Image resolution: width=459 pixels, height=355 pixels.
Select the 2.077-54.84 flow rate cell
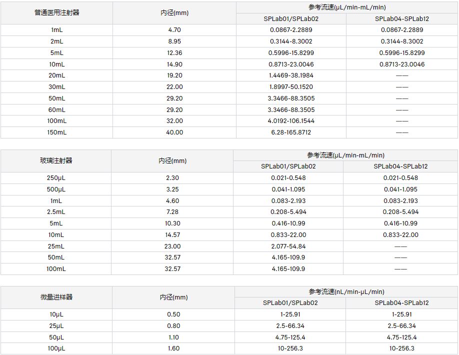tap(288, 246)
